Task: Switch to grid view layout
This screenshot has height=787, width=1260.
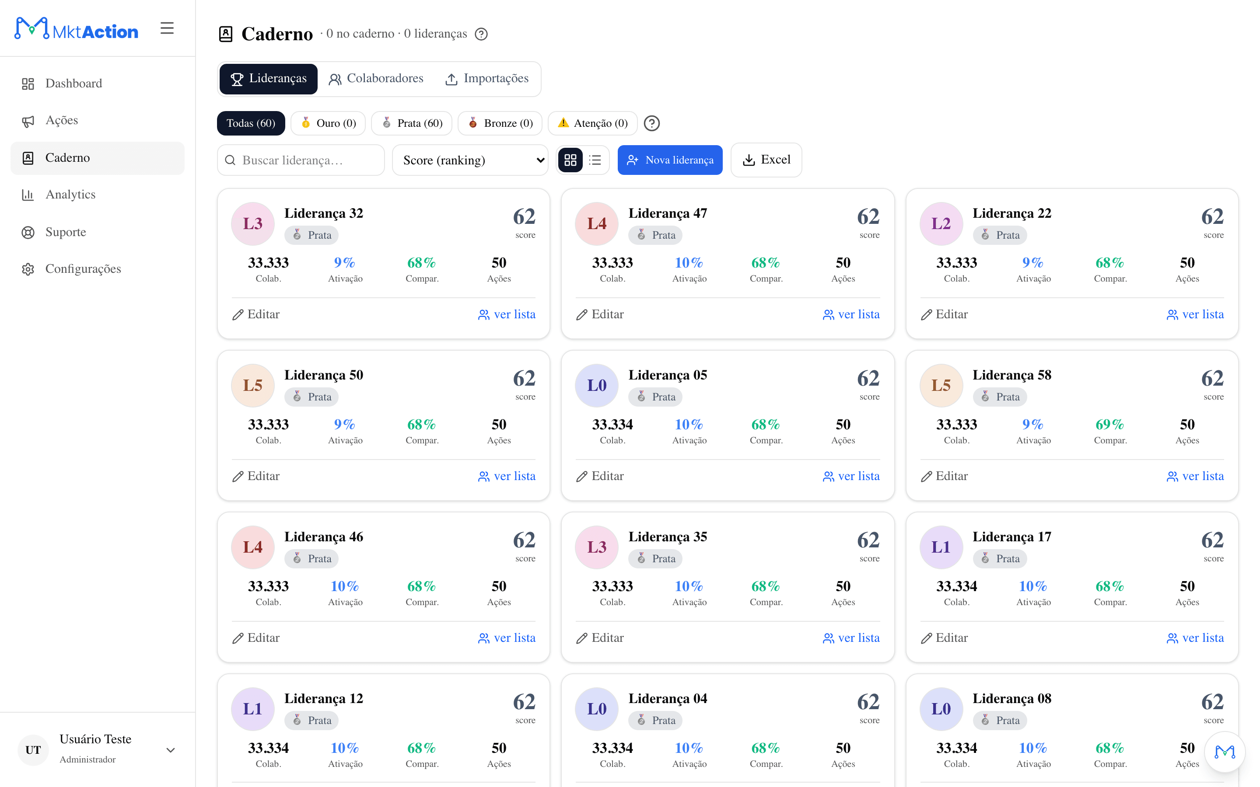Action: click(570, 160)
